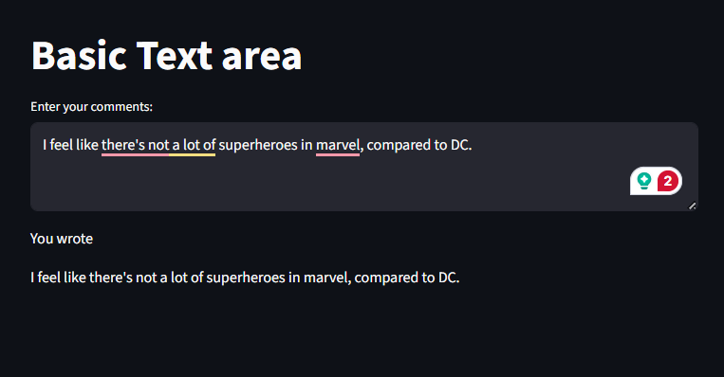Place cursor after "DC." in the text area
This screenshot has width=724, height=377.
pos(473,145)
